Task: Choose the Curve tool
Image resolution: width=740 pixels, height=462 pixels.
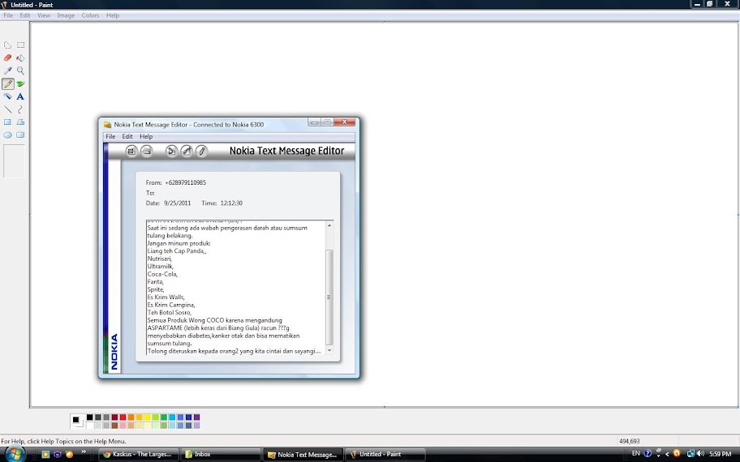Action: (21, 109)
